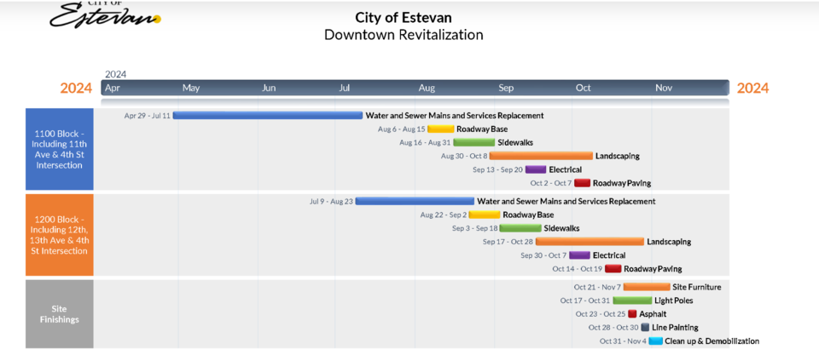Click the small red Asphalt marker

632,314
